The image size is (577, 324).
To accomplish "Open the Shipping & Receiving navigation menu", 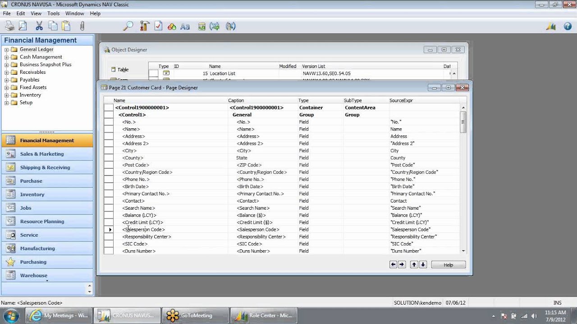I will pyautogui.click(x=47, y=167).
